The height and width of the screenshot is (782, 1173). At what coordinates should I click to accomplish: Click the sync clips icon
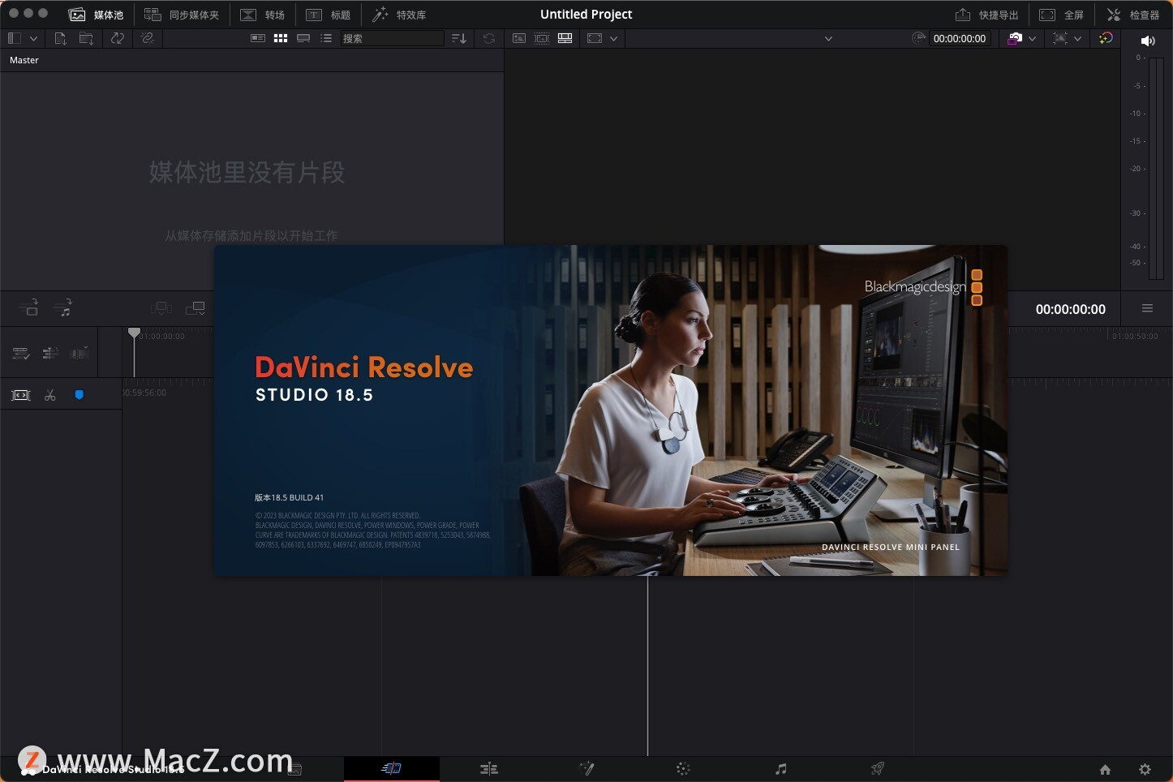(x=118, y=38)
